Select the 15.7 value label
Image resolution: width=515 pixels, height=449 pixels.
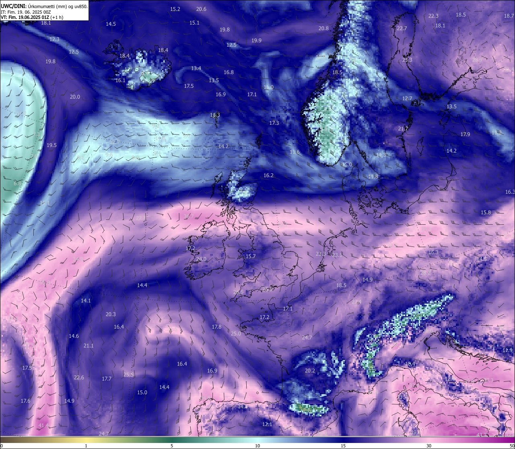pos(250,256)
